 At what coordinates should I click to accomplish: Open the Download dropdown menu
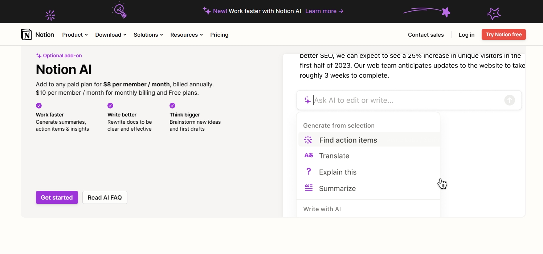(x=110, y=35)
